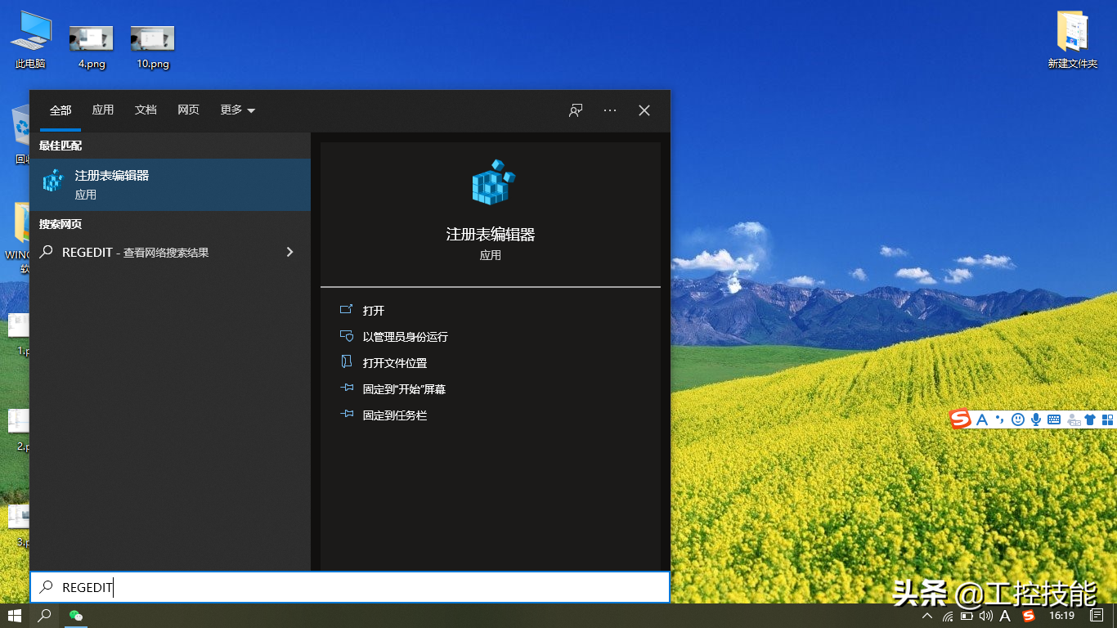Toggle punctuation mode on the Sogou bar
The image size is (1117, 628).
tap(1000, 419)
